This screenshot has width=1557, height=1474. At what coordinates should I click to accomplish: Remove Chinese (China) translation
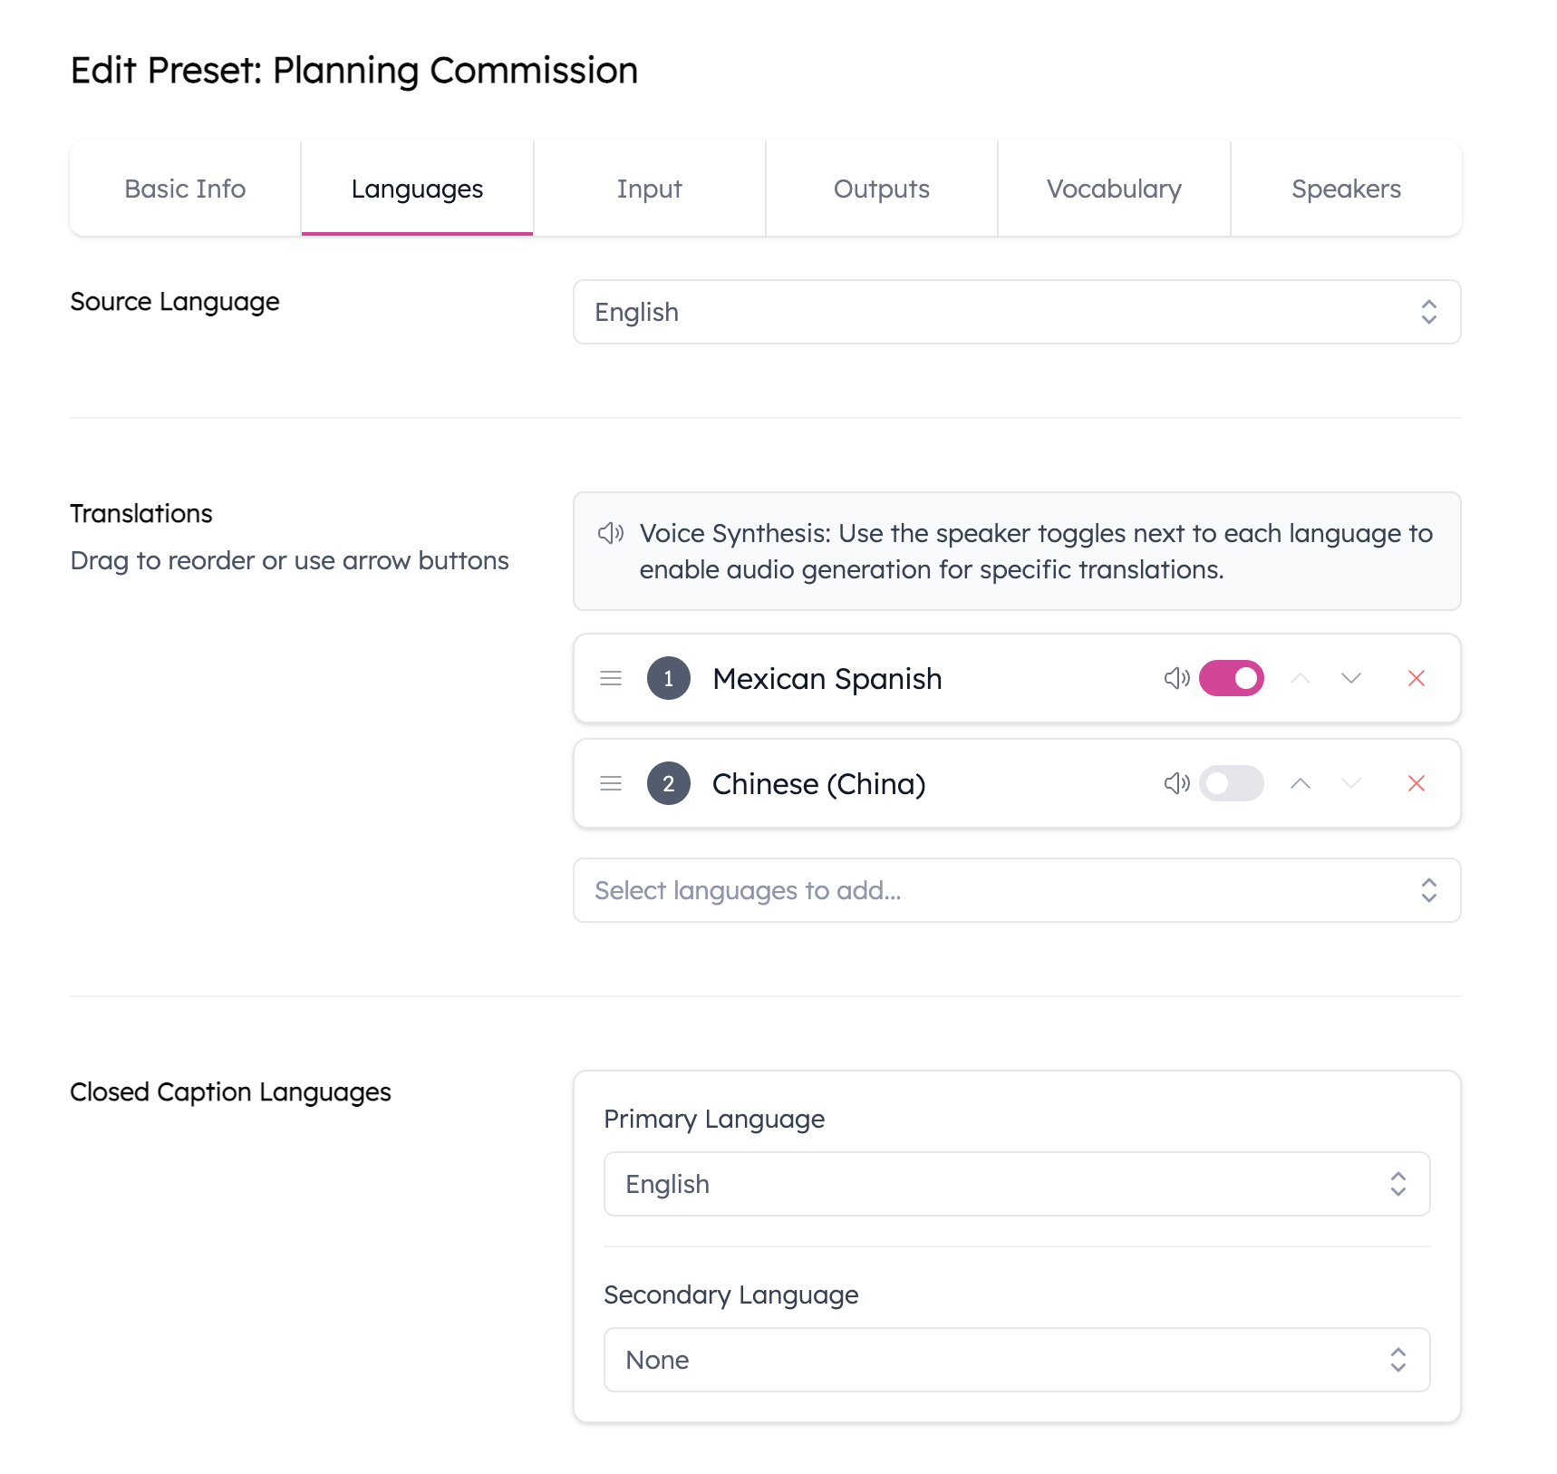(1416, 783)
